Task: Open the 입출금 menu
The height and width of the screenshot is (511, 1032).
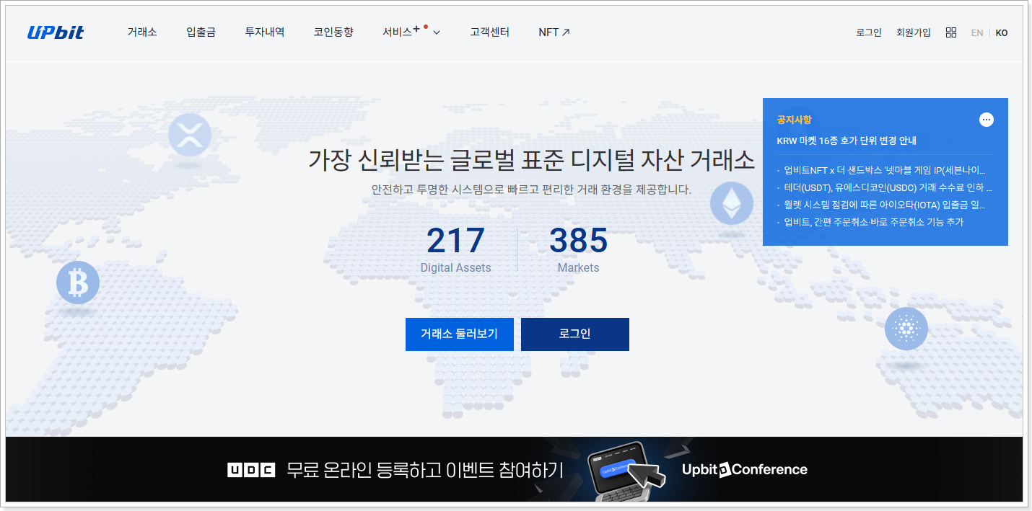Action: point(201,32)
